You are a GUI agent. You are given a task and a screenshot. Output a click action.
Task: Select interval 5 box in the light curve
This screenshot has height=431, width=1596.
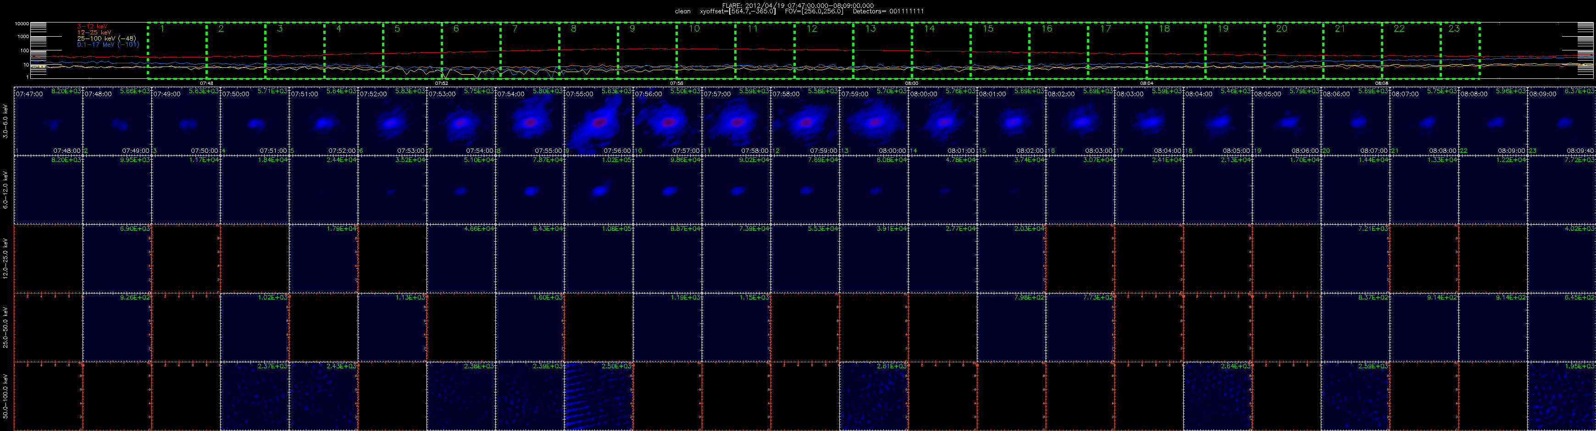pos(412,51)
